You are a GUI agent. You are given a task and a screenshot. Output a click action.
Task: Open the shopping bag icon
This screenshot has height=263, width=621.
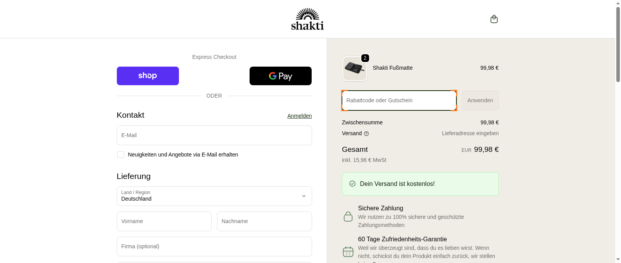pyautogui.click(x=494, y=19)
